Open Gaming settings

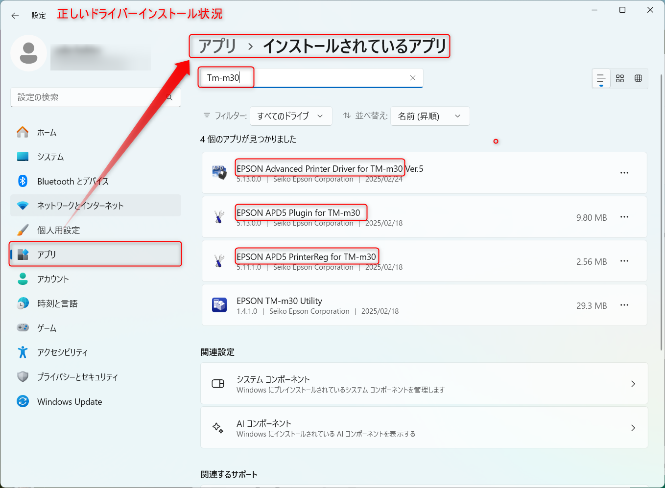tap(95, 328)
